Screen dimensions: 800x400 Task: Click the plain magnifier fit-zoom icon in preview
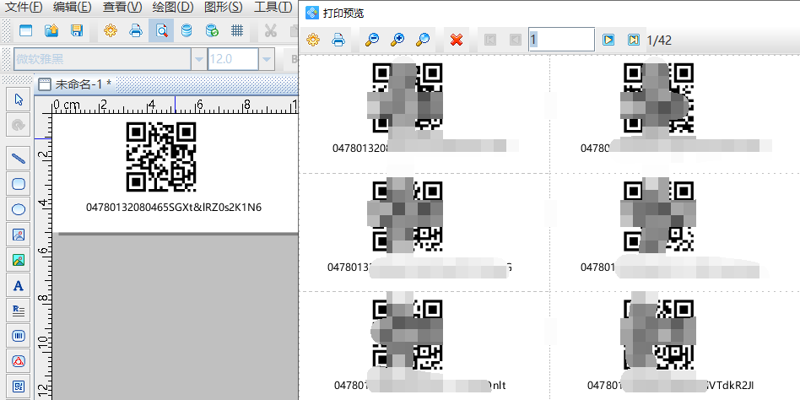pyautogui.click(x=423, y=40)
